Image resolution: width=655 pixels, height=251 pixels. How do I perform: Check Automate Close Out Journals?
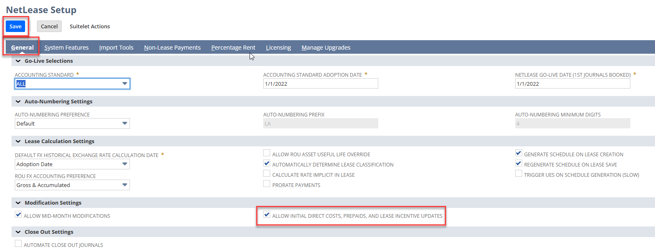(19, 244)
